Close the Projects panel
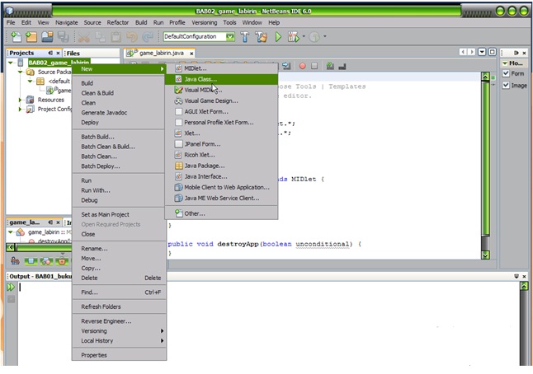533x374 pixels. (58, 53)
